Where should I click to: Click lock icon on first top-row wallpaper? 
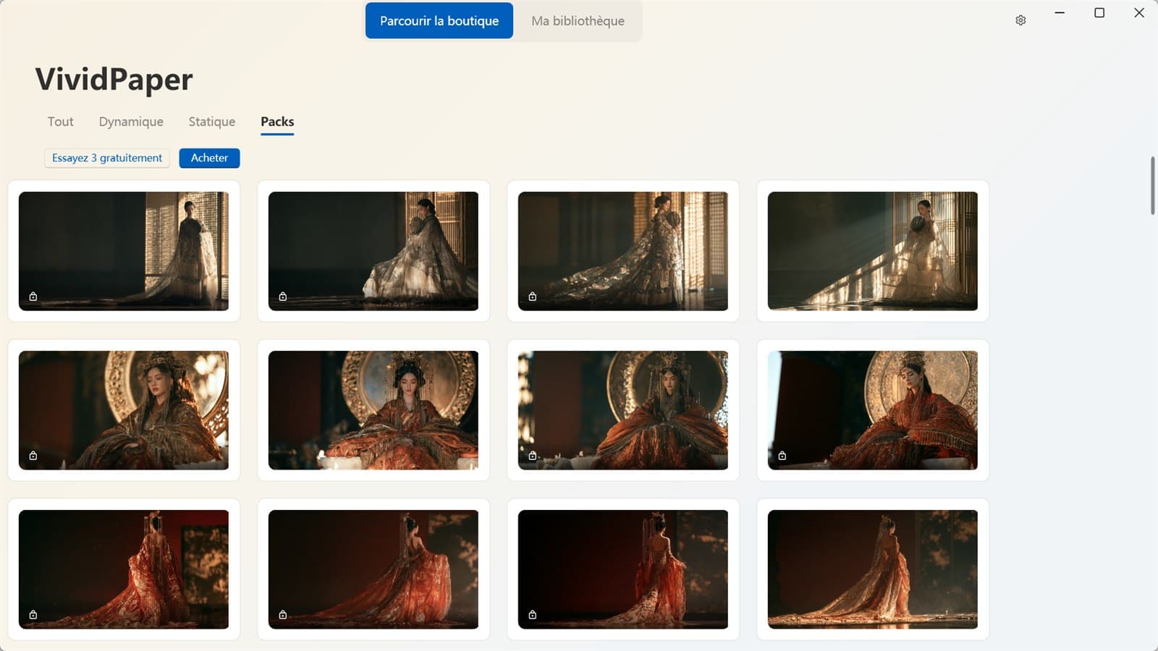(x=33, y=297)
